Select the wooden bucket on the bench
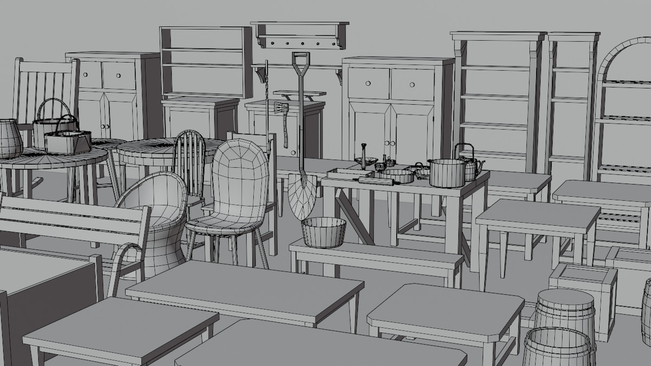Screen dimensions: 651x366 pos(324,232)
